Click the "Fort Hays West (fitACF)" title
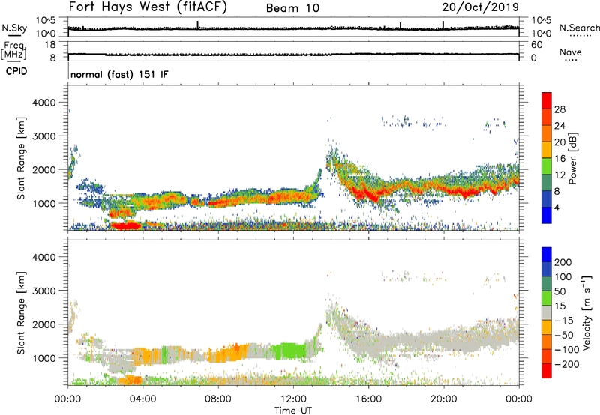This screenshot has width=600, height=415. click(148, 7)
